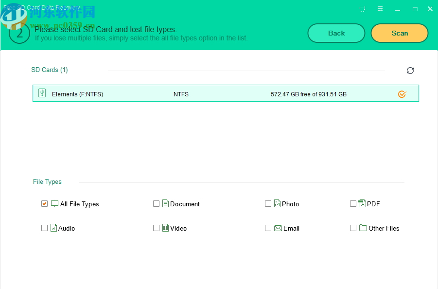Click the Back button
Screen dimensions: 438x289
(x=336, y=33)
